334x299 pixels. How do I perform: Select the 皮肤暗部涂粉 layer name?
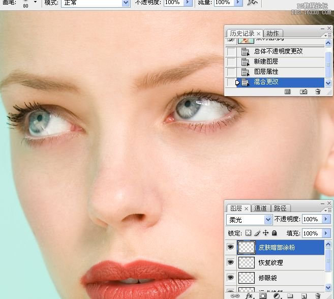[277, 248]
